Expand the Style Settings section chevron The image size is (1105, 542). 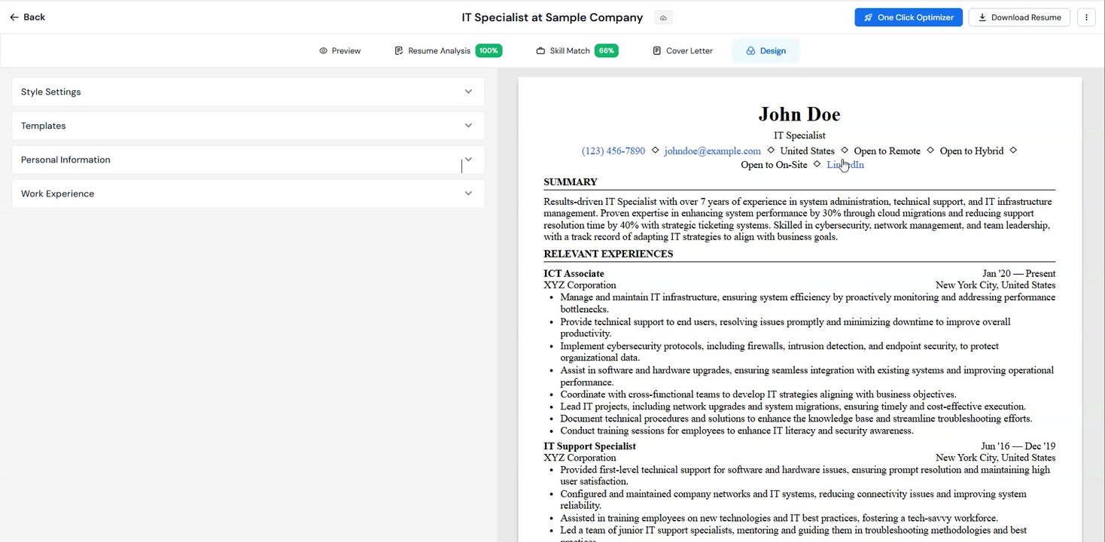(x=468, y=92)
